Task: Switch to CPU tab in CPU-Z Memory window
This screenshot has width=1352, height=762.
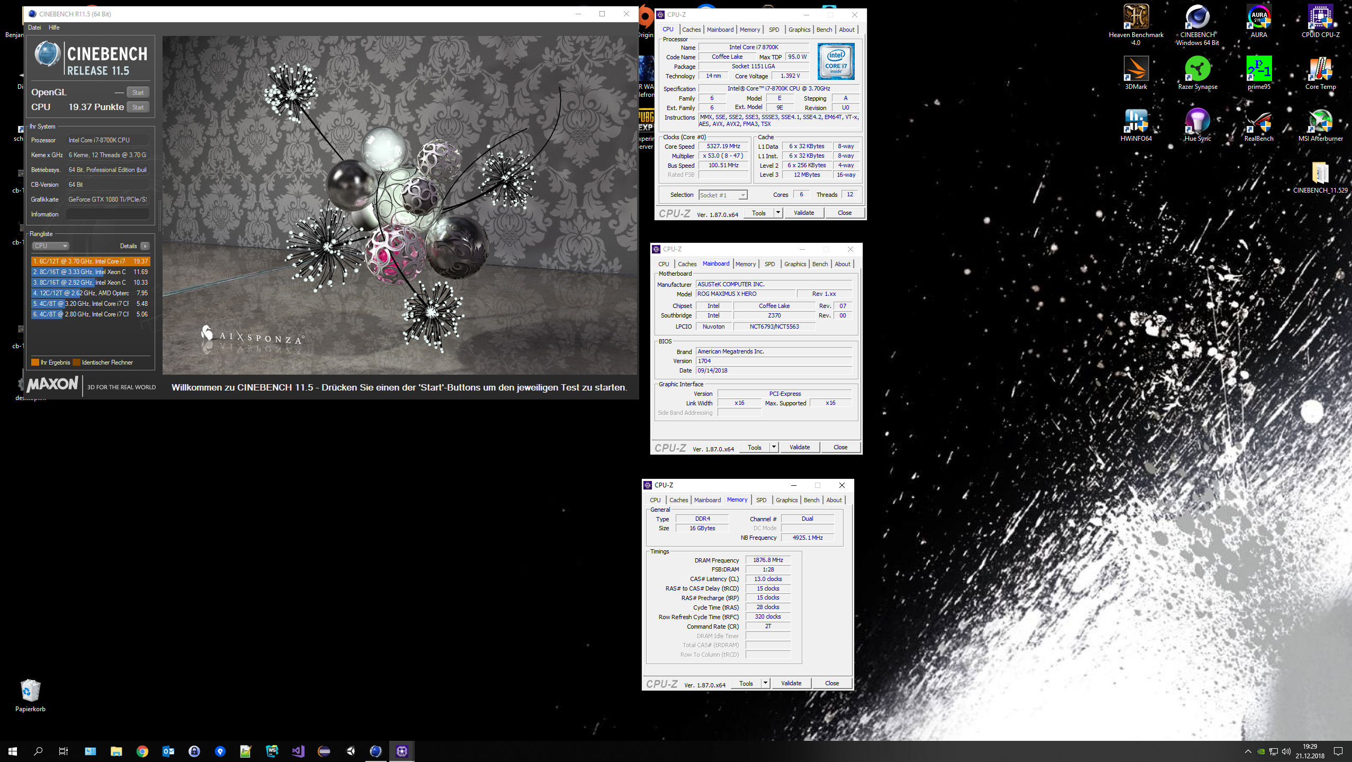Action: [x=655, y=500]
